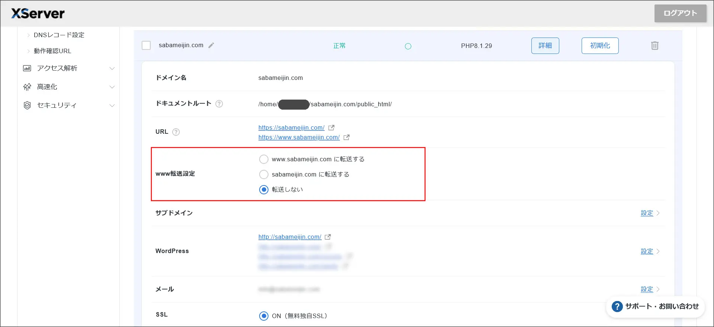Open DNSレコード設定 in the sidebar
714x327 pixels.
pyautogui.click(x=59, y=35)
